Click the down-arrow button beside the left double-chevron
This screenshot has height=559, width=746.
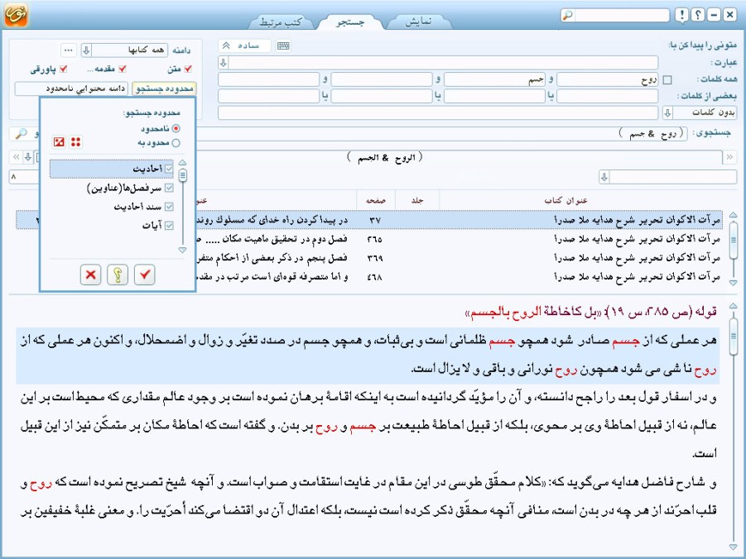(28, 157)
